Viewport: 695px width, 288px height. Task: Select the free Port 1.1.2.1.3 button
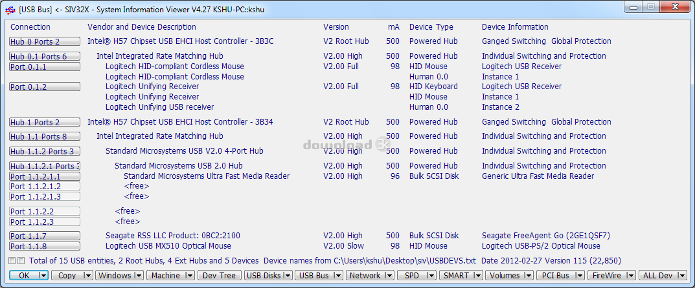click(45, 196)
